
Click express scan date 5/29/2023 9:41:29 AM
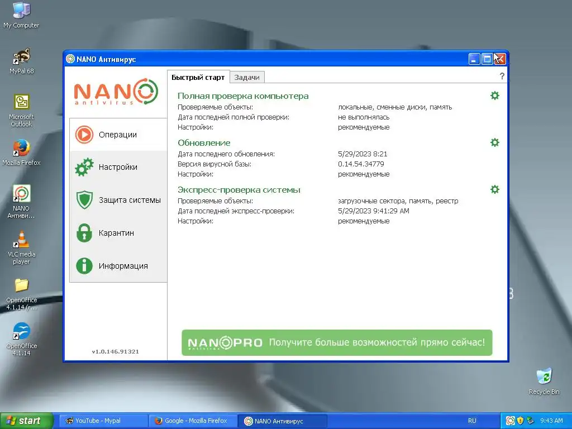[374, 211]
